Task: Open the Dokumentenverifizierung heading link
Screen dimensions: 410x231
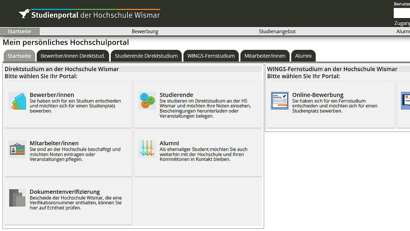Action: (65, 192)
